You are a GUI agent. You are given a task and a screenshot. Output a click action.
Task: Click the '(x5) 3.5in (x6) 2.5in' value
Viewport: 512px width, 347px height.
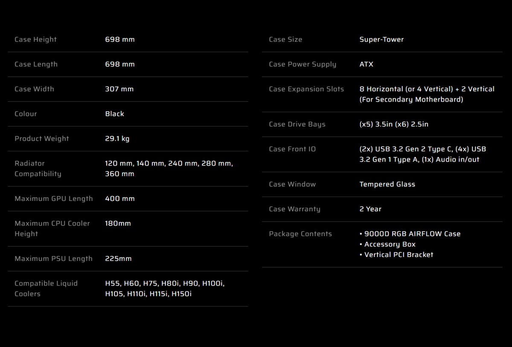pyautogui.click(x=394, y=124)
